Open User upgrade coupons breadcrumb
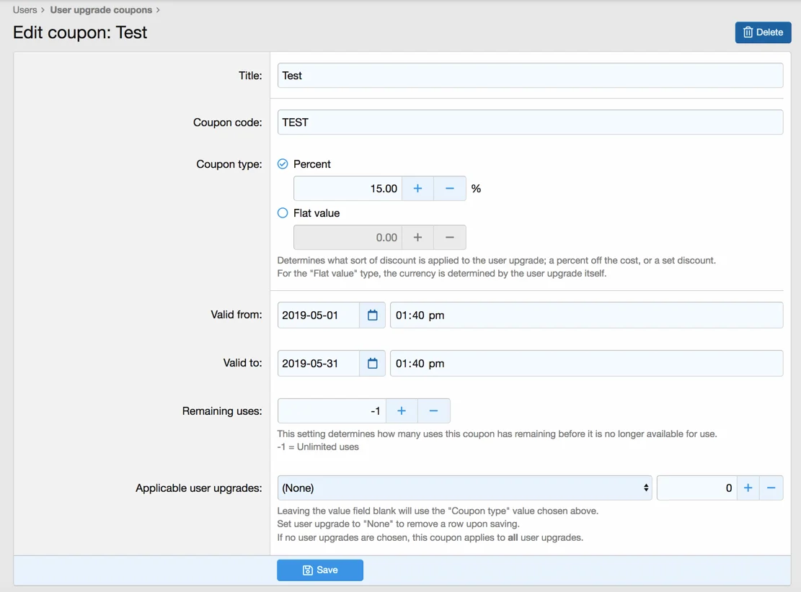The height and width of the screenshot is (592, 801). tap(101, 10)
